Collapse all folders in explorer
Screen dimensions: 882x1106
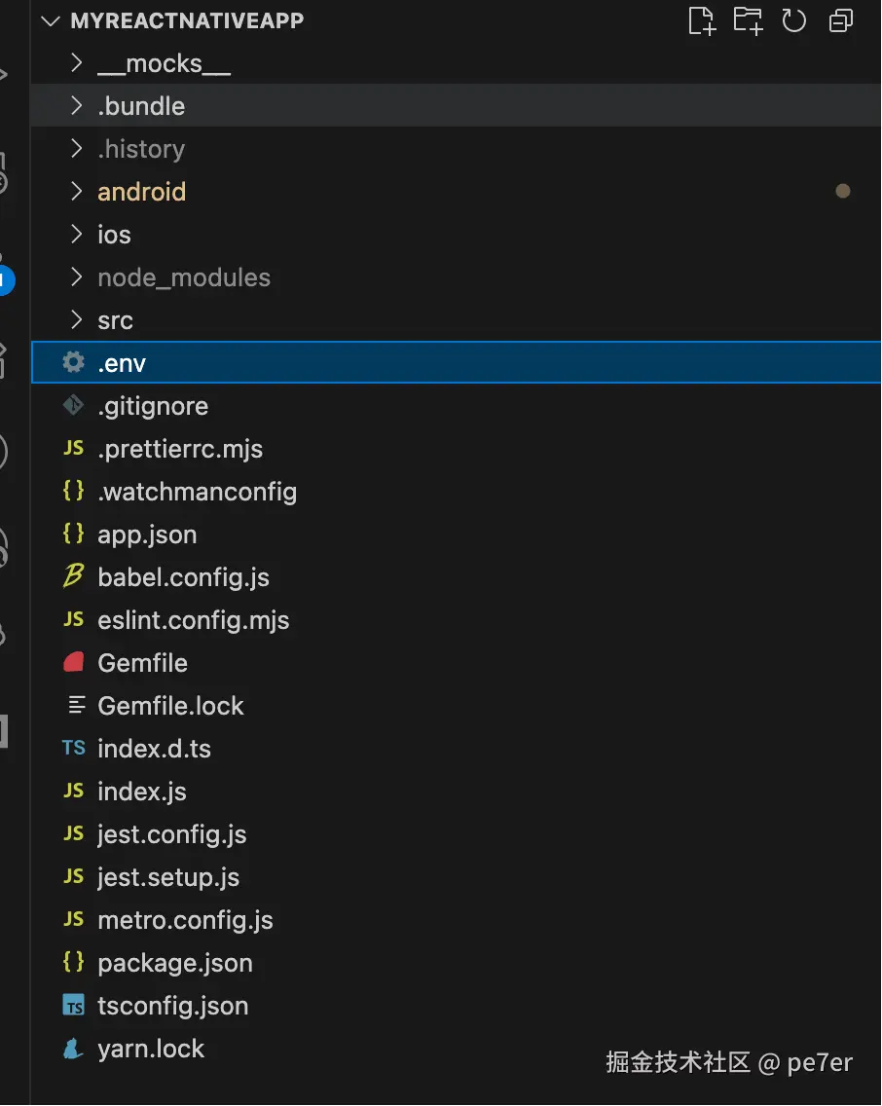pyautogui.click(x=840, y=20)
